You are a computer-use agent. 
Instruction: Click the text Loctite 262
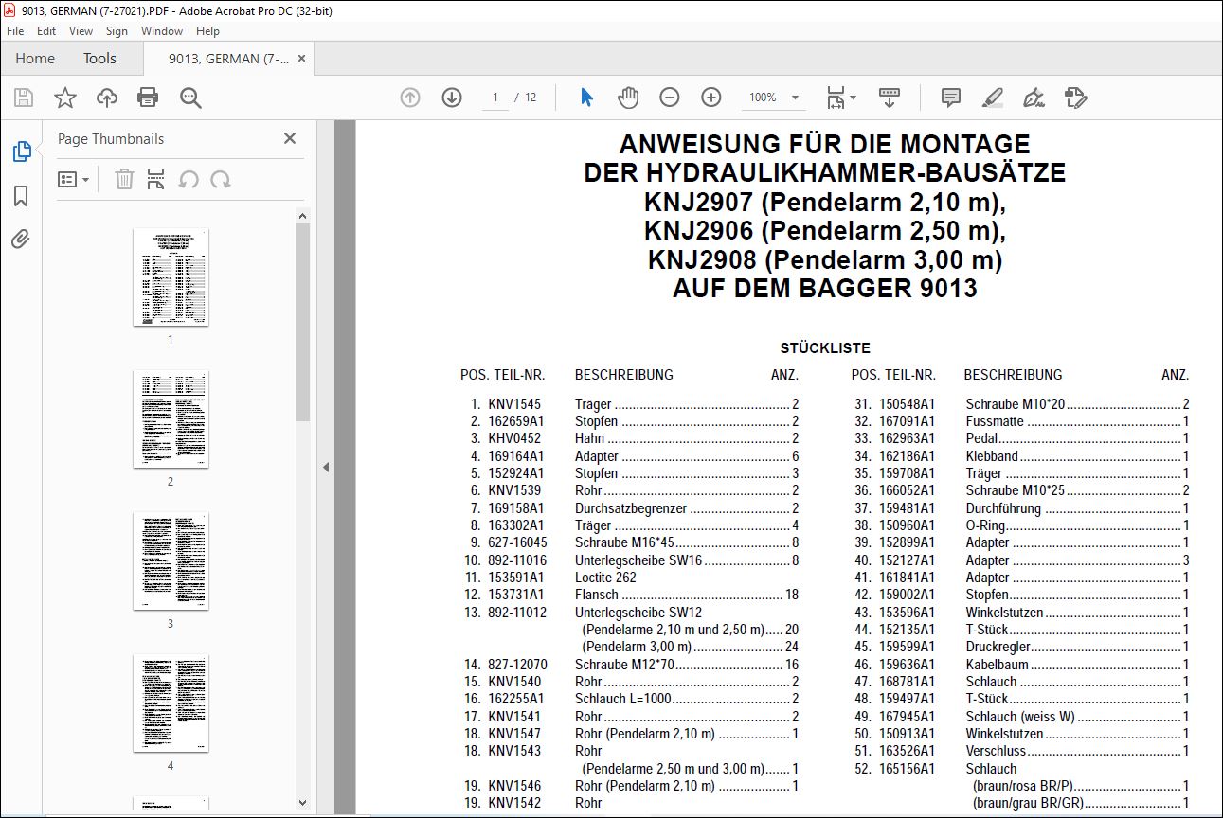(605, 578)
